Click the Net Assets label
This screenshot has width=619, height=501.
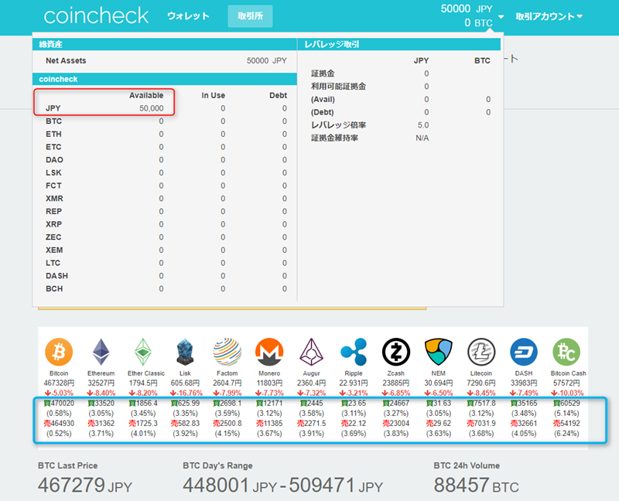[66, 61]
